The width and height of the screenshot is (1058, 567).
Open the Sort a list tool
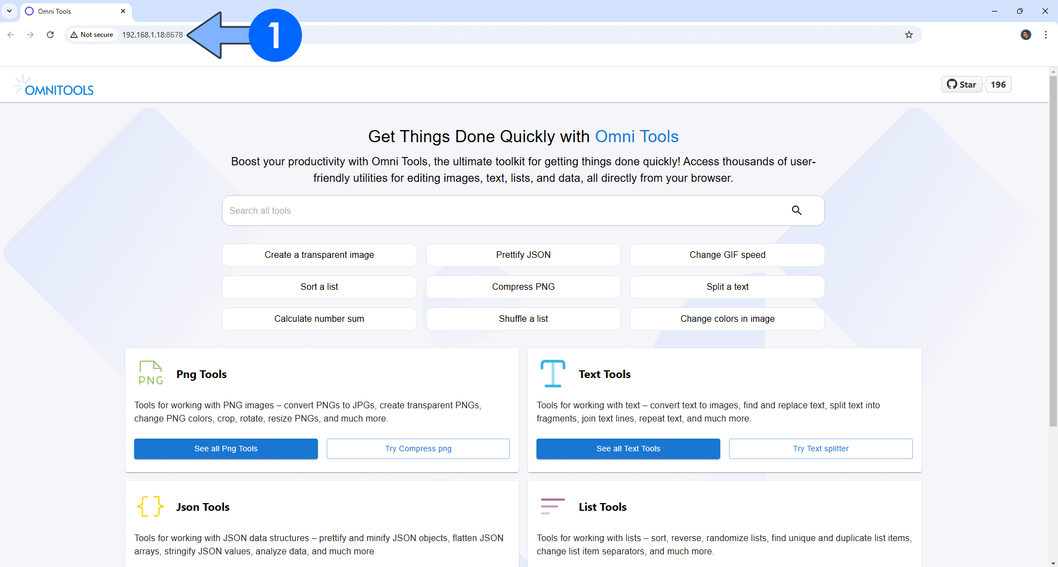click(x=319, y=287)
